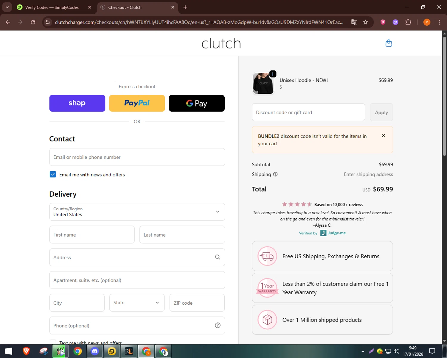
Task: Open the tab search dropdown arrow
Action: [x=7, y=7]
